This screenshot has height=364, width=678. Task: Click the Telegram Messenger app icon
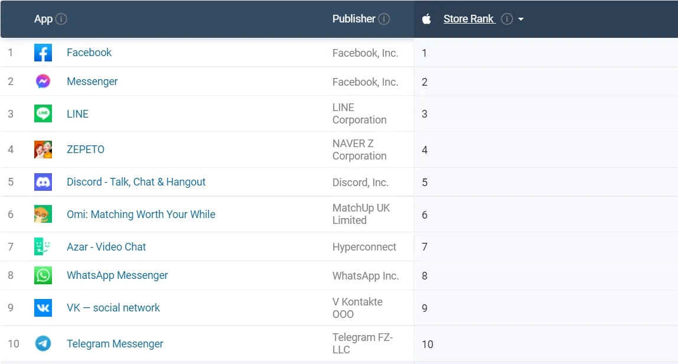(x=43, y=343)
